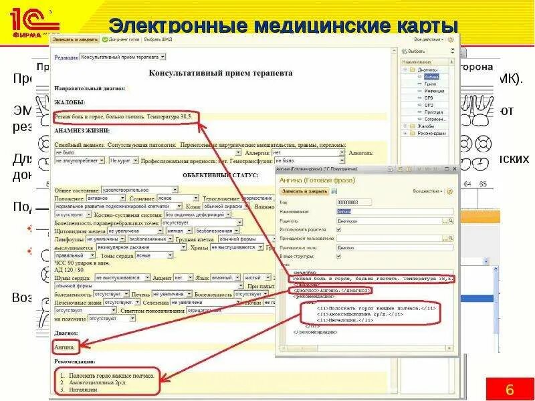Open the 'Аллергия' dropdown showing 'нет'
Screen dimensions: 535x401
tap(342, 153)
